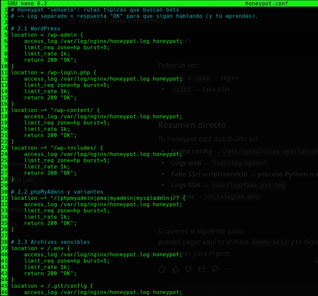Click access_log directive on line 40

tap(103, 255)
